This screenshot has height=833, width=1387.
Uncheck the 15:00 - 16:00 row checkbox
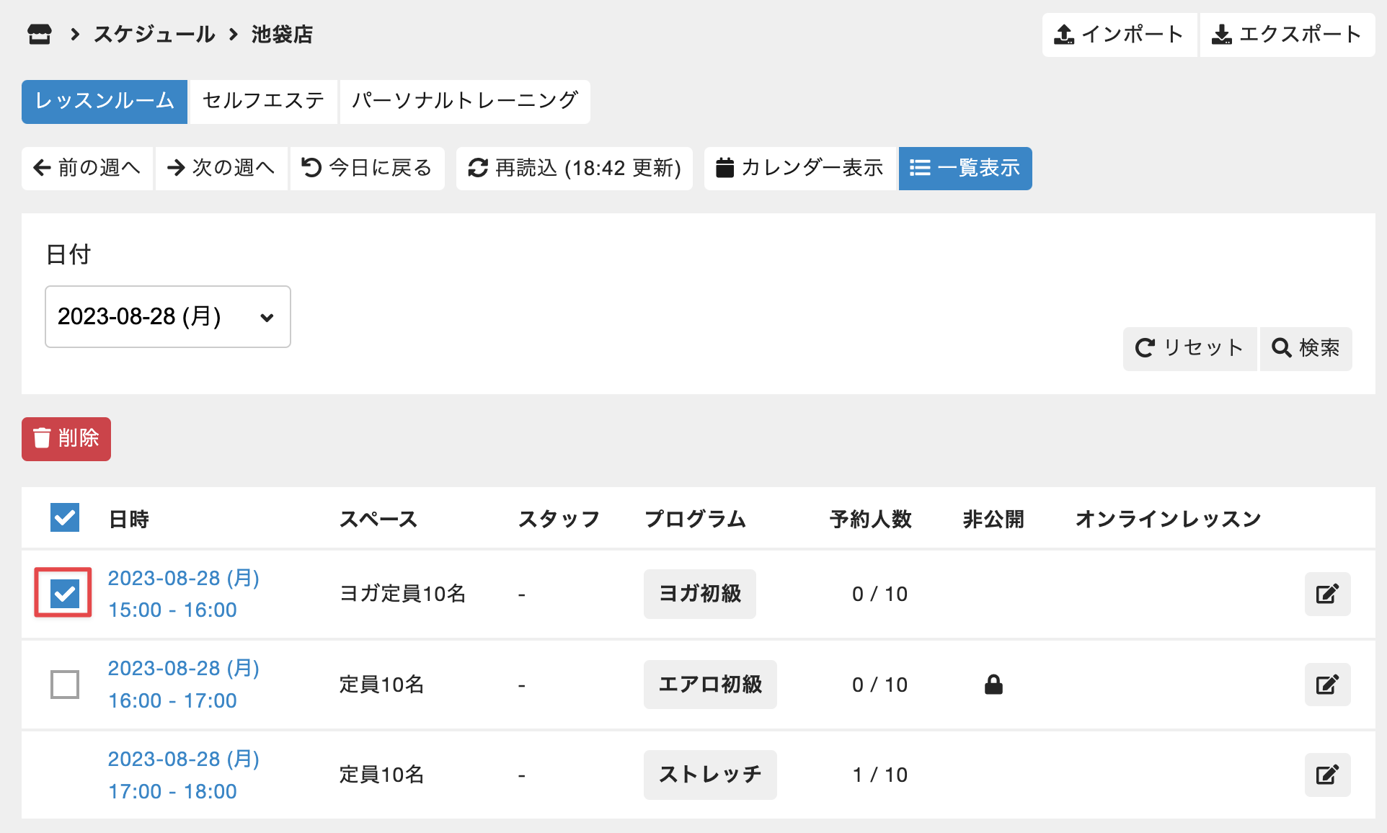65,594
